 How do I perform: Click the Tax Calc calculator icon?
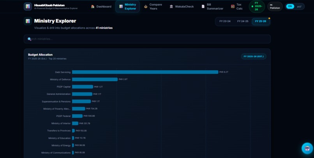(233, 6)
